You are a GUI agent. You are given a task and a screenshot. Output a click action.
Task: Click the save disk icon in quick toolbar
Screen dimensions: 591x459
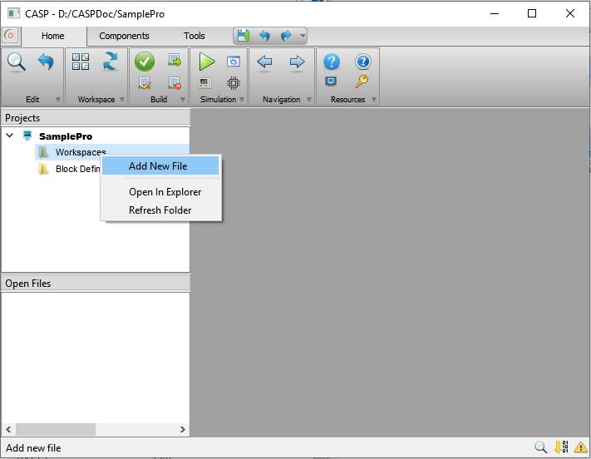pyautogui.click(x=243, y=36)
